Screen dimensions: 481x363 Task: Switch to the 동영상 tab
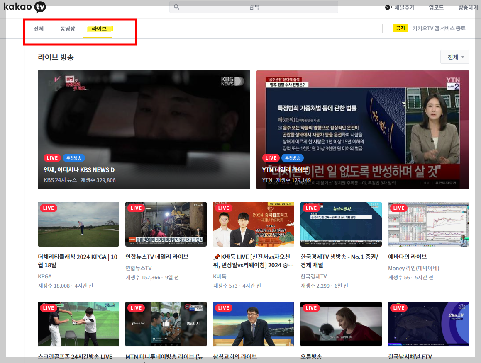tap(68, 29)
